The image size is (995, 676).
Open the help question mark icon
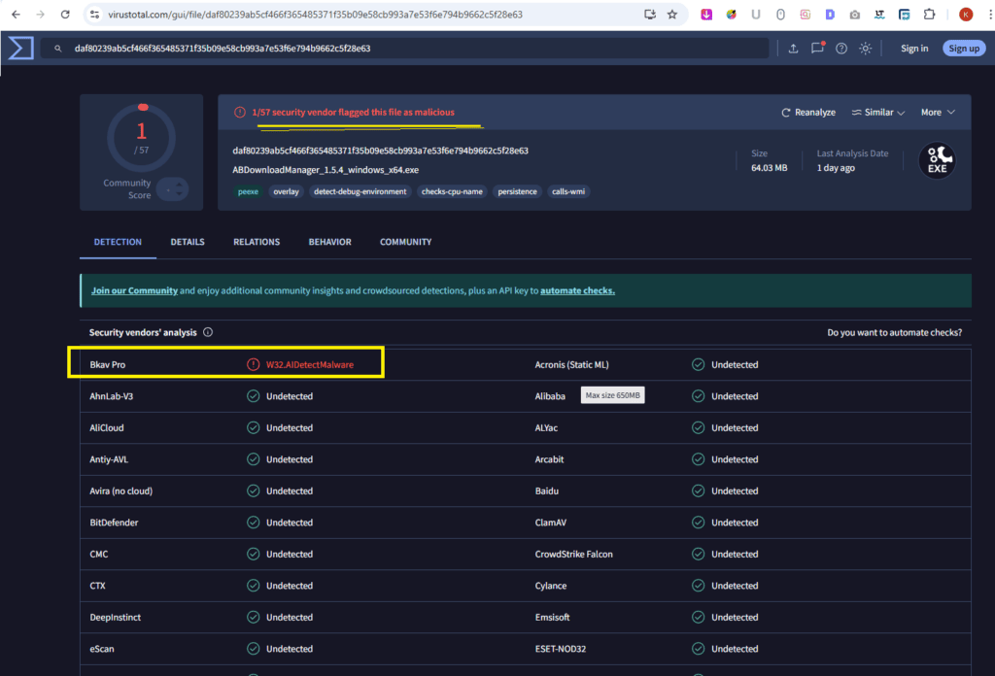pos(841,49)
